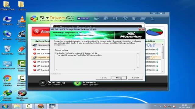Click scroll down arrow in Current setting box

138,68
